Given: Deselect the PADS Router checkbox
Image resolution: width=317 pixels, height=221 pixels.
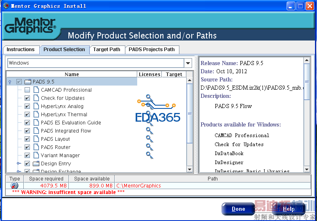Looking at the screenshot, I should (27, 147).
